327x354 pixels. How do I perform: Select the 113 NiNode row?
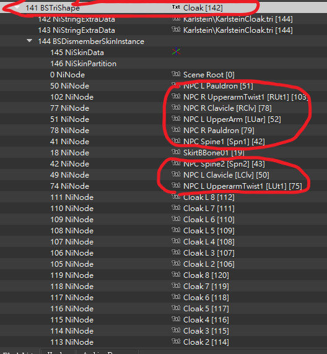72,342
